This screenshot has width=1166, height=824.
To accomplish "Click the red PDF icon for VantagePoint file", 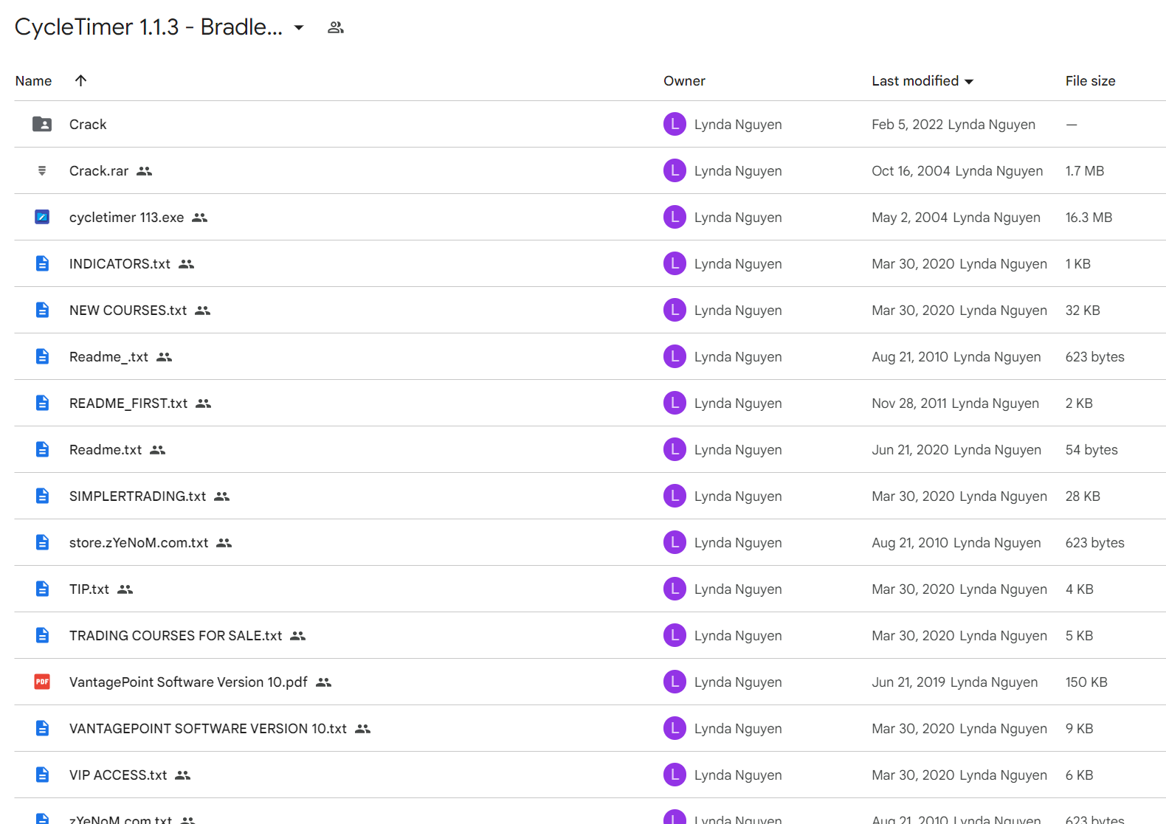I will [x=42, y=682].
